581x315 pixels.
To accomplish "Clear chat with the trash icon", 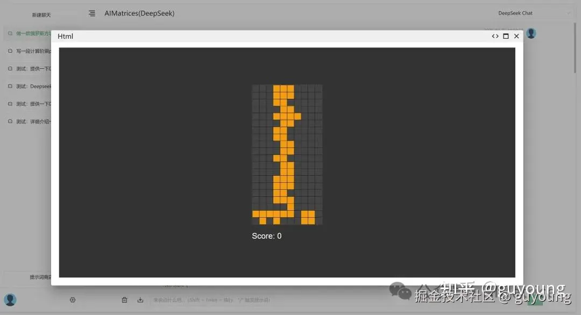I will [124, 300].
